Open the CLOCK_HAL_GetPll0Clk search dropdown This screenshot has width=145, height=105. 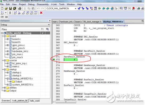coord(75,9)
